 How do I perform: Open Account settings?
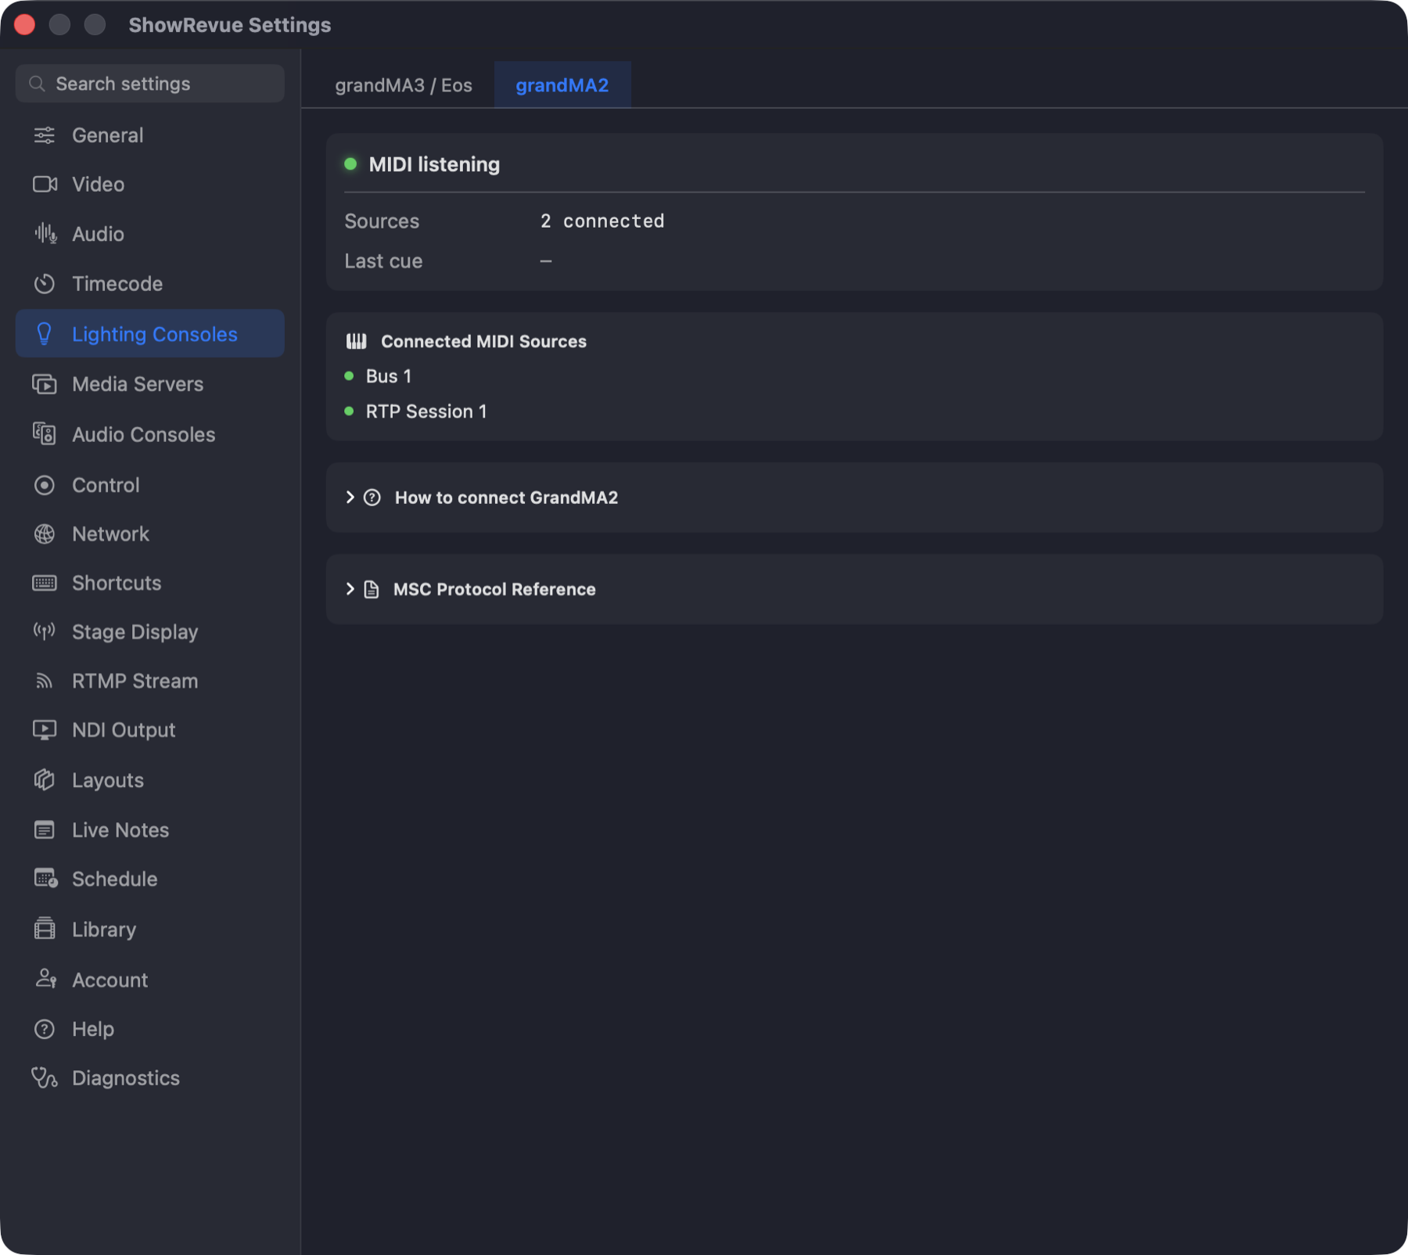(x=150, y=979)
